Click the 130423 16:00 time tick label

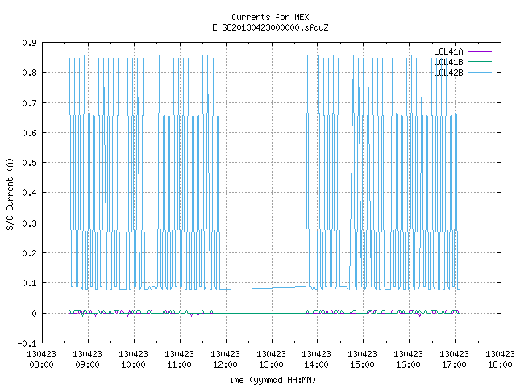409,360
